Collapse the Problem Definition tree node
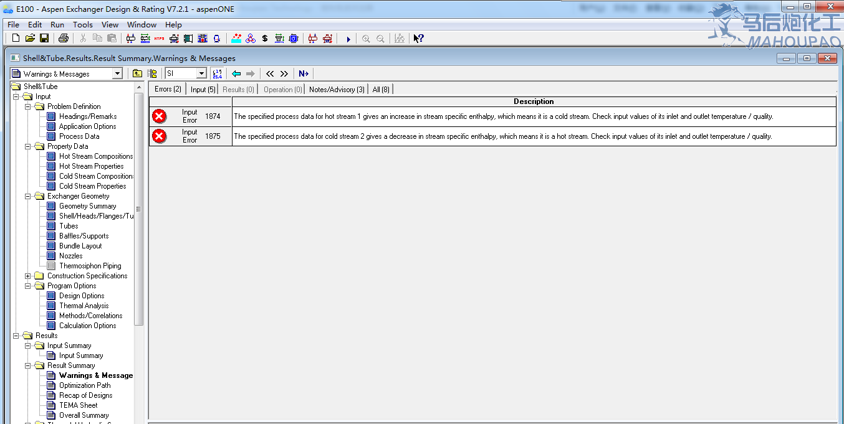 28,106
